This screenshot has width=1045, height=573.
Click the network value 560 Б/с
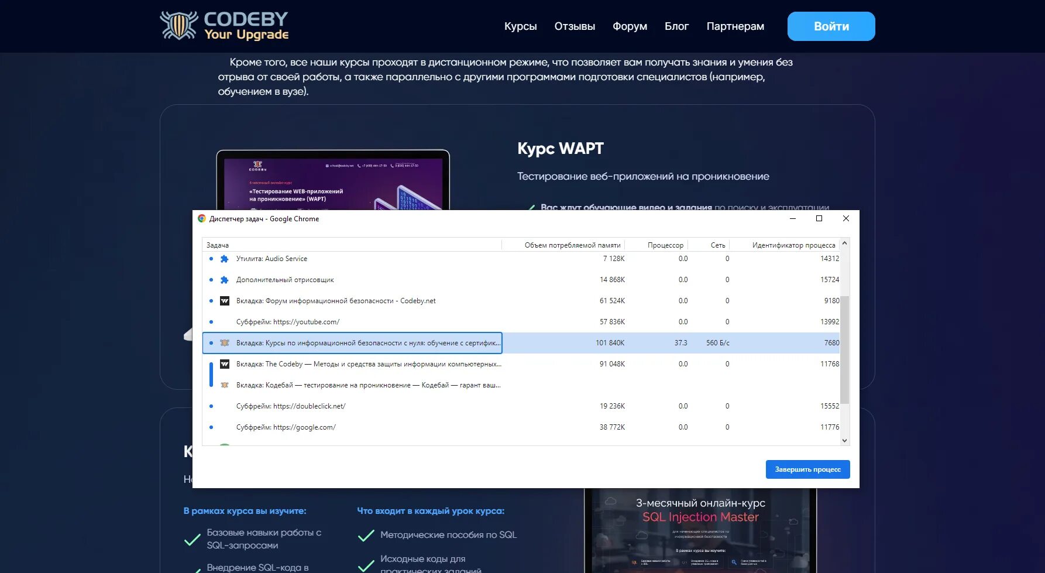718,343
